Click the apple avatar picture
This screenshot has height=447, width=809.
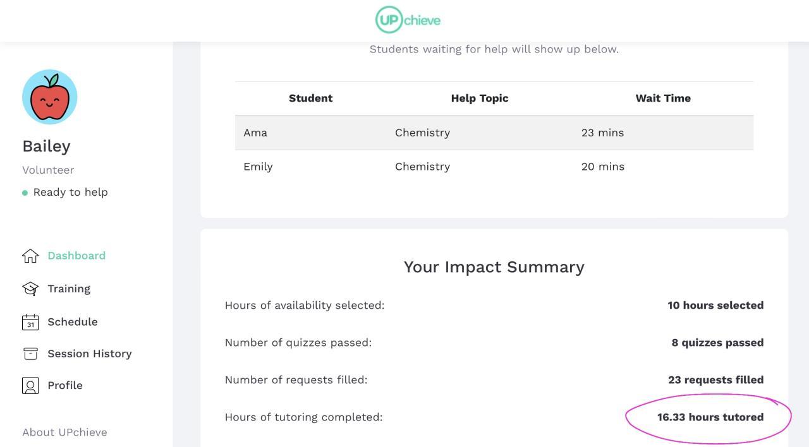coord(50,97)
